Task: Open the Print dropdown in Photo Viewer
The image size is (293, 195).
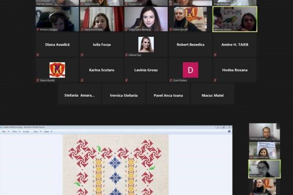Action: pos(15,131)
